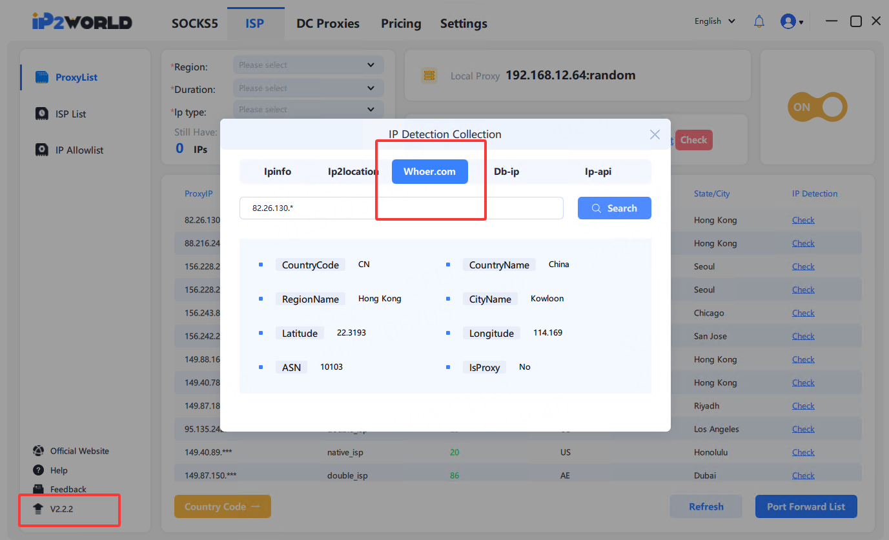The width and height of the screenshot is (889, 540).
Task: Click the Riyadh city cell
Action: tap(706, 406)
